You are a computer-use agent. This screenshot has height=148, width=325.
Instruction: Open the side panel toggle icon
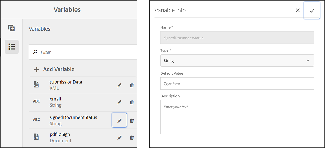[x=11, y=28]
